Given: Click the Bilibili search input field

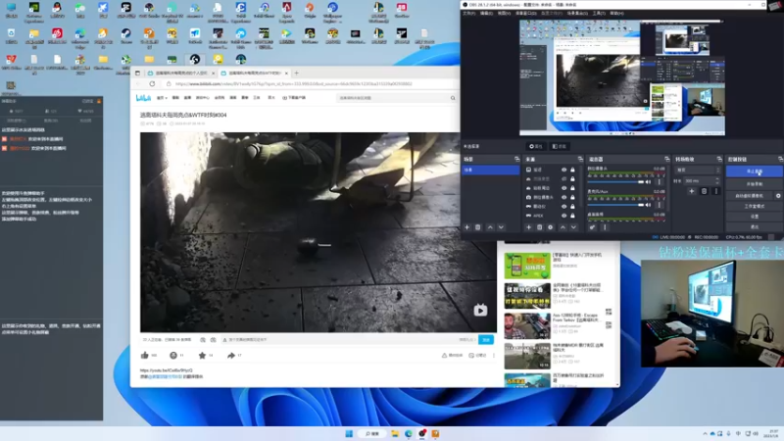Looking at the screenshot, I should pos(393,98).
